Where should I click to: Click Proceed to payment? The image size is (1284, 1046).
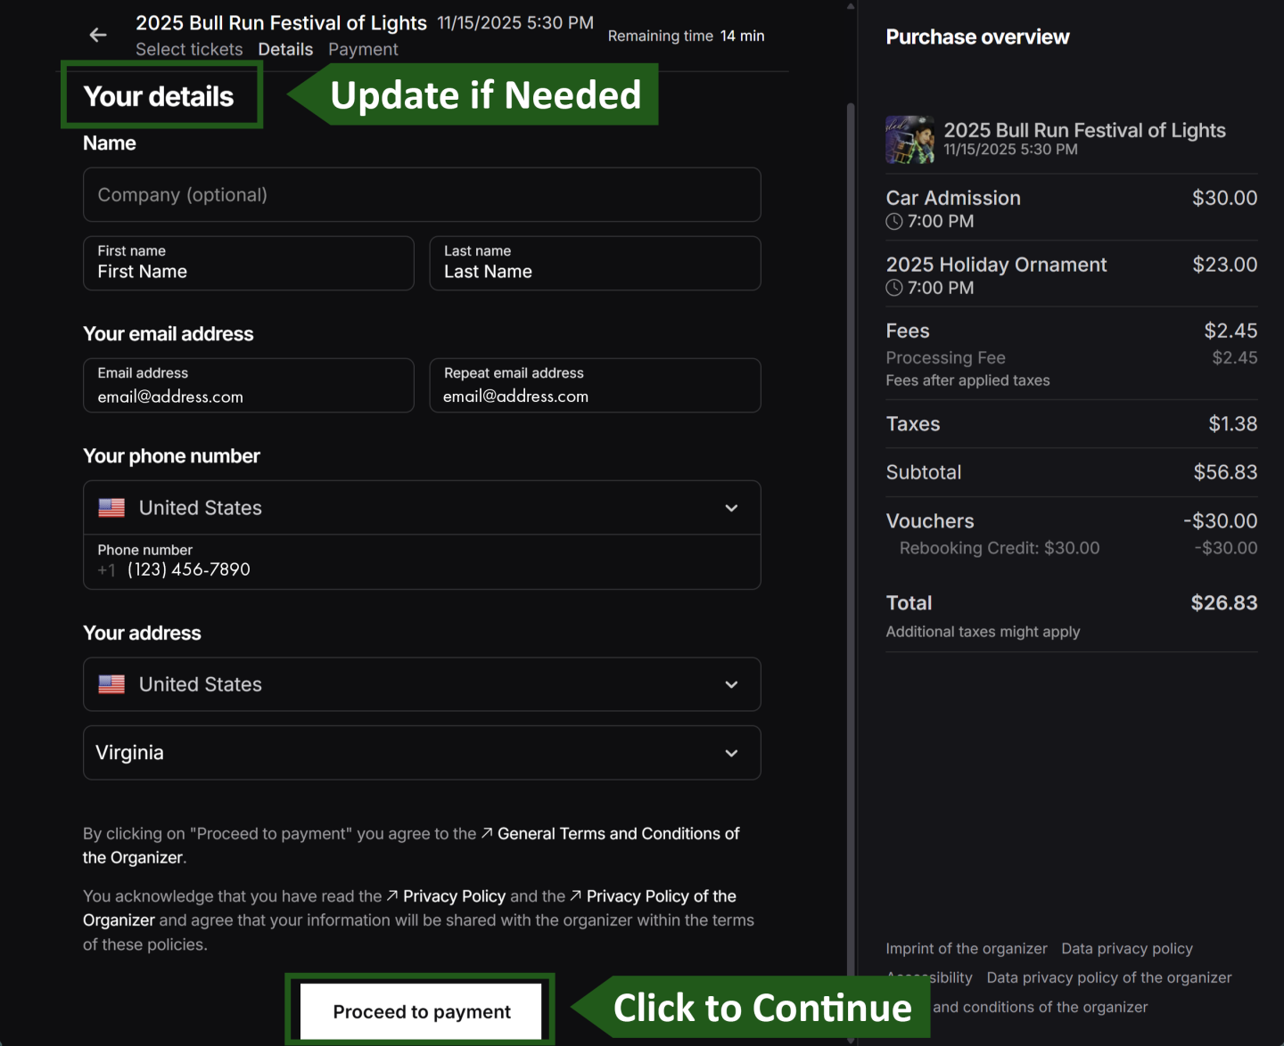coord(421,1011)
